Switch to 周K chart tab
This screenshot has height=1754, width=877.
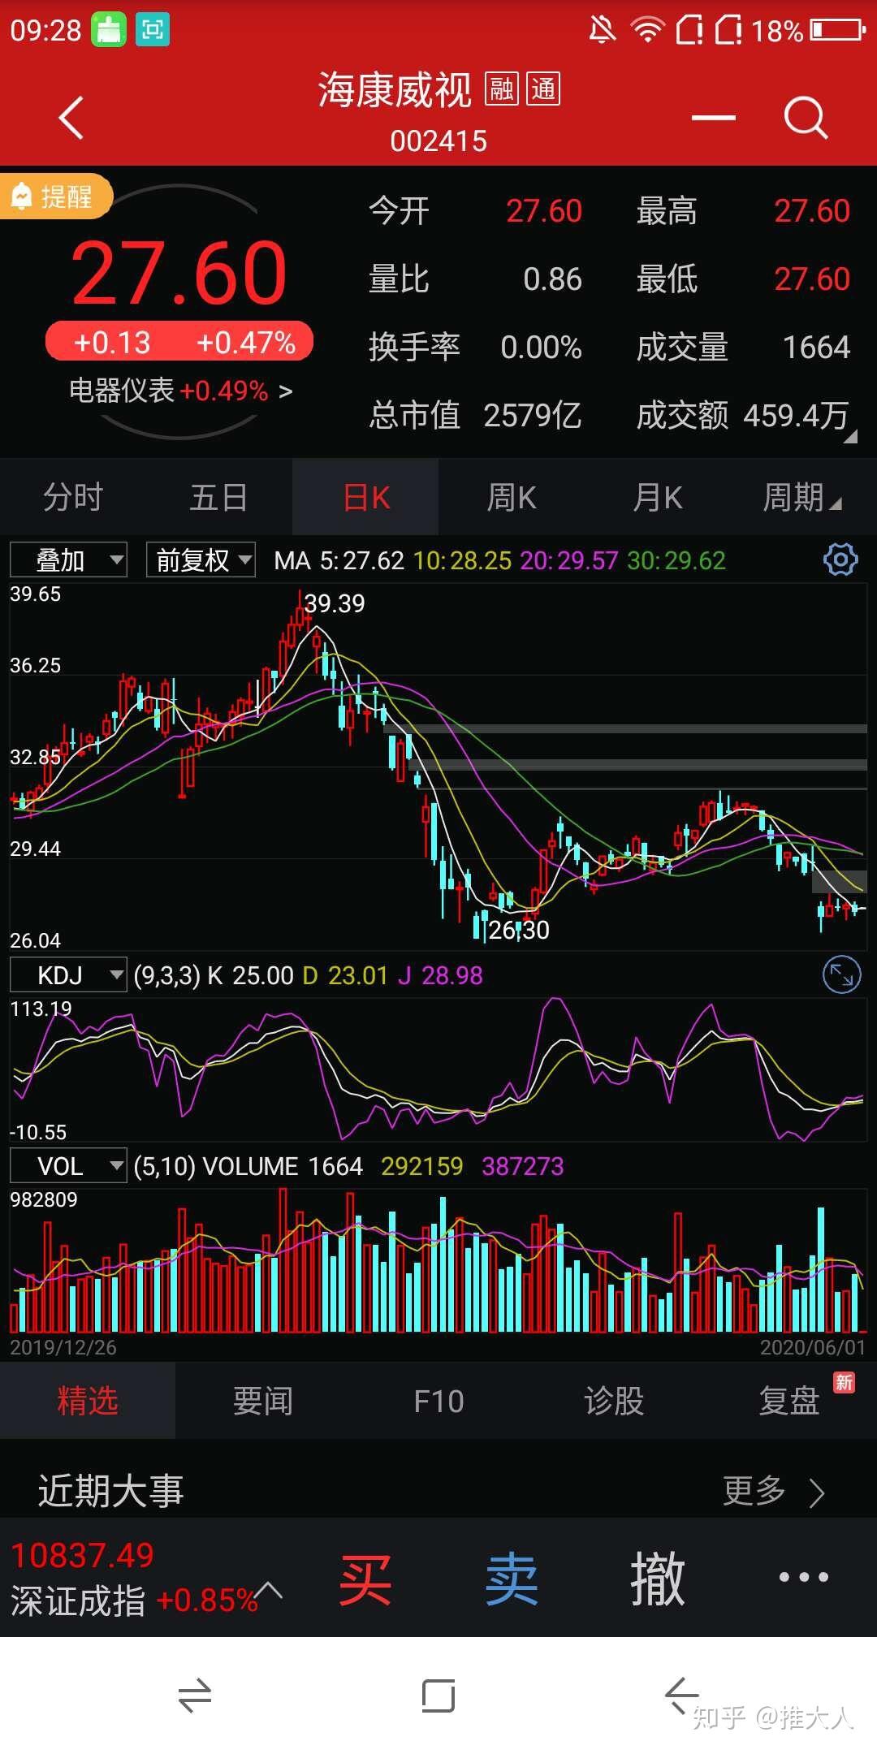point(512,497)
